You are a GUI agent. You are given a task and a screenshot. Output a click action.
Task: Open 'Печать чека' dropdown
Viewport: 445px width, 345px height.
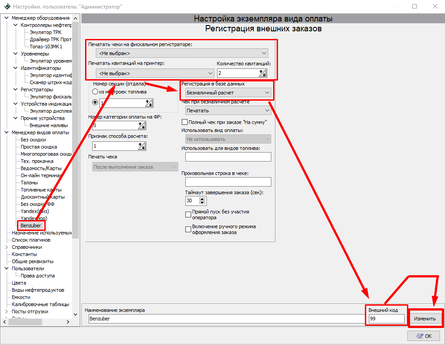135,167
